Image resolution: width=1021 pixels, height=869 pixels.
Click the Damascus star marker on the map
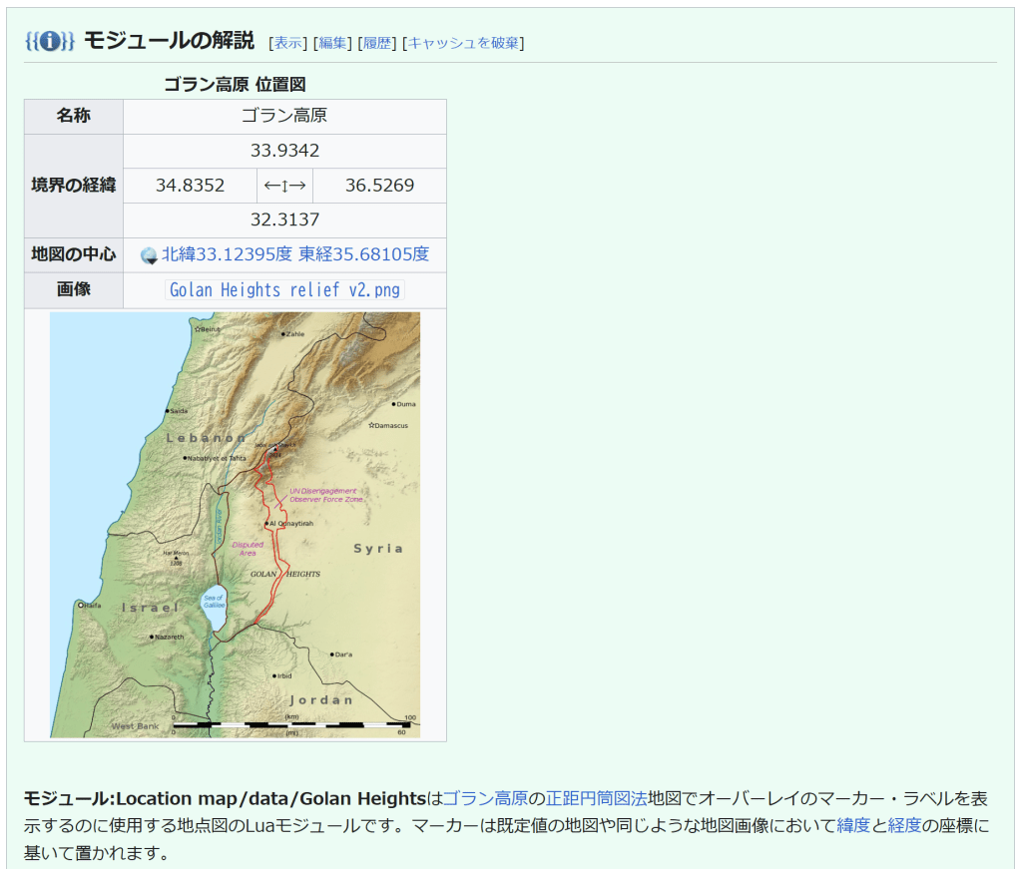[x=371, y=425]
